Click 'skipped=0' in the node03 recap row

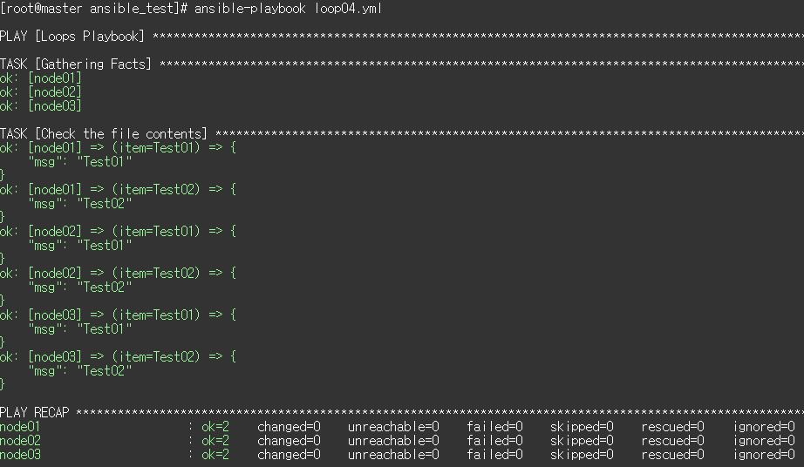tap(582, 455)
